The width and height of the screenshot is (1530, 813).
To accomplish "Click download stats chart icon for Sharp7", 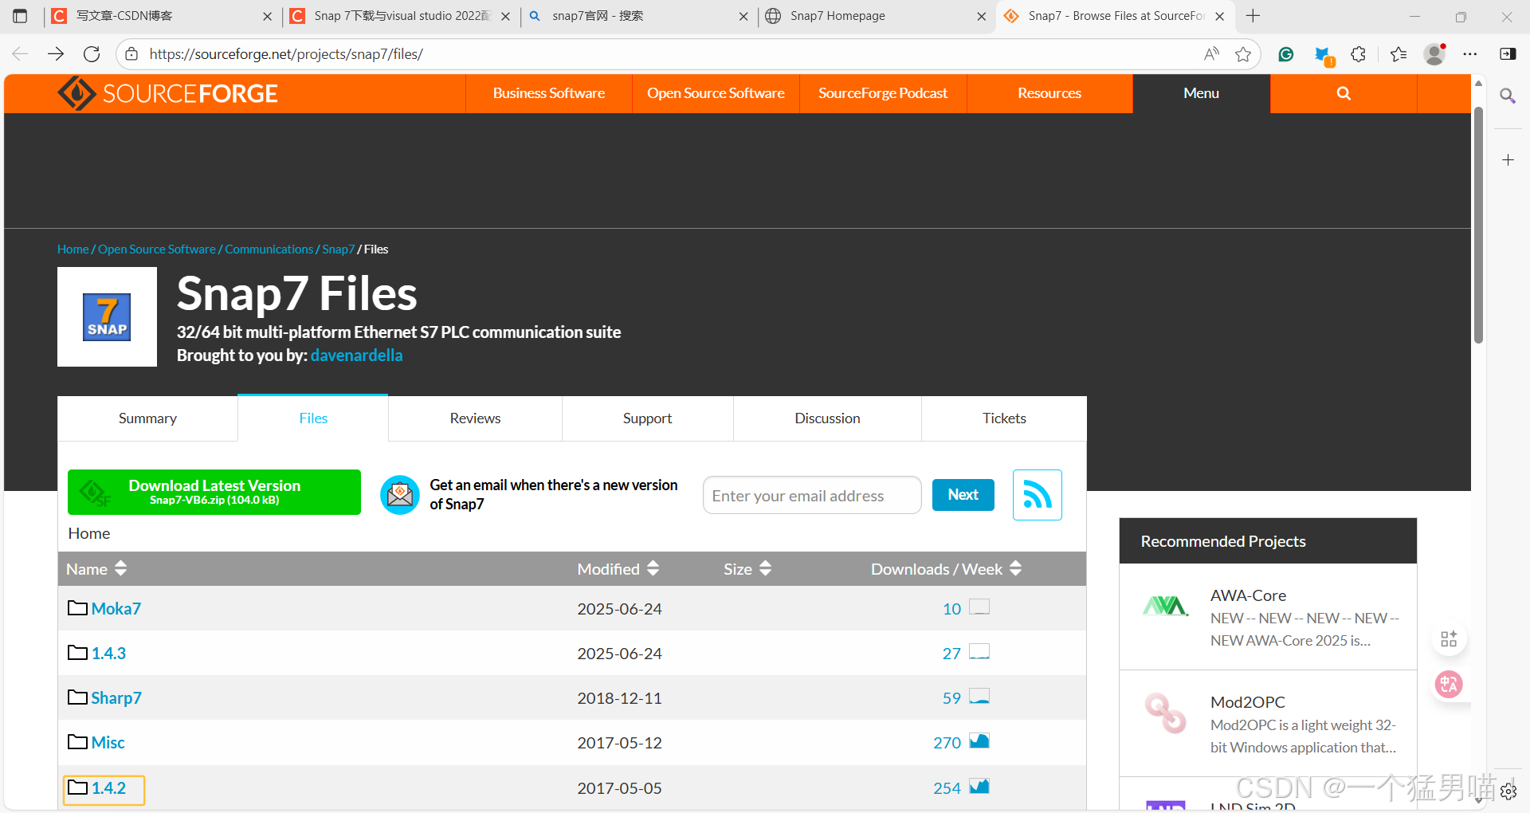I will point(979,697).
